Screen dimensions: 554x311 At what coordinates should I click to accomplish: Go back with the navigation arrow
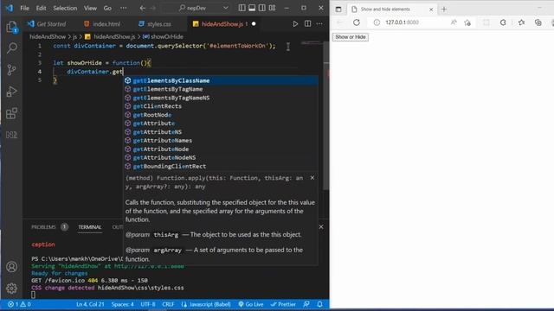click(142, 8)
